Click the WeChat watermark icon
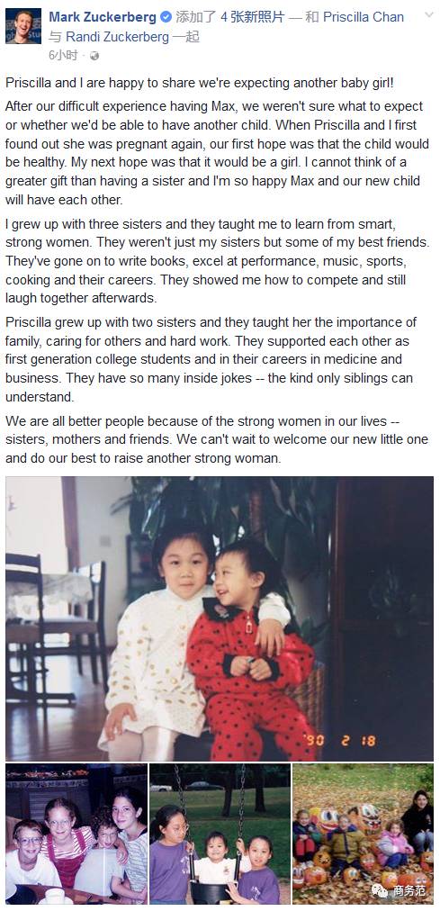The width and height of the screenshot is (440, 911). tap(381, 890)
